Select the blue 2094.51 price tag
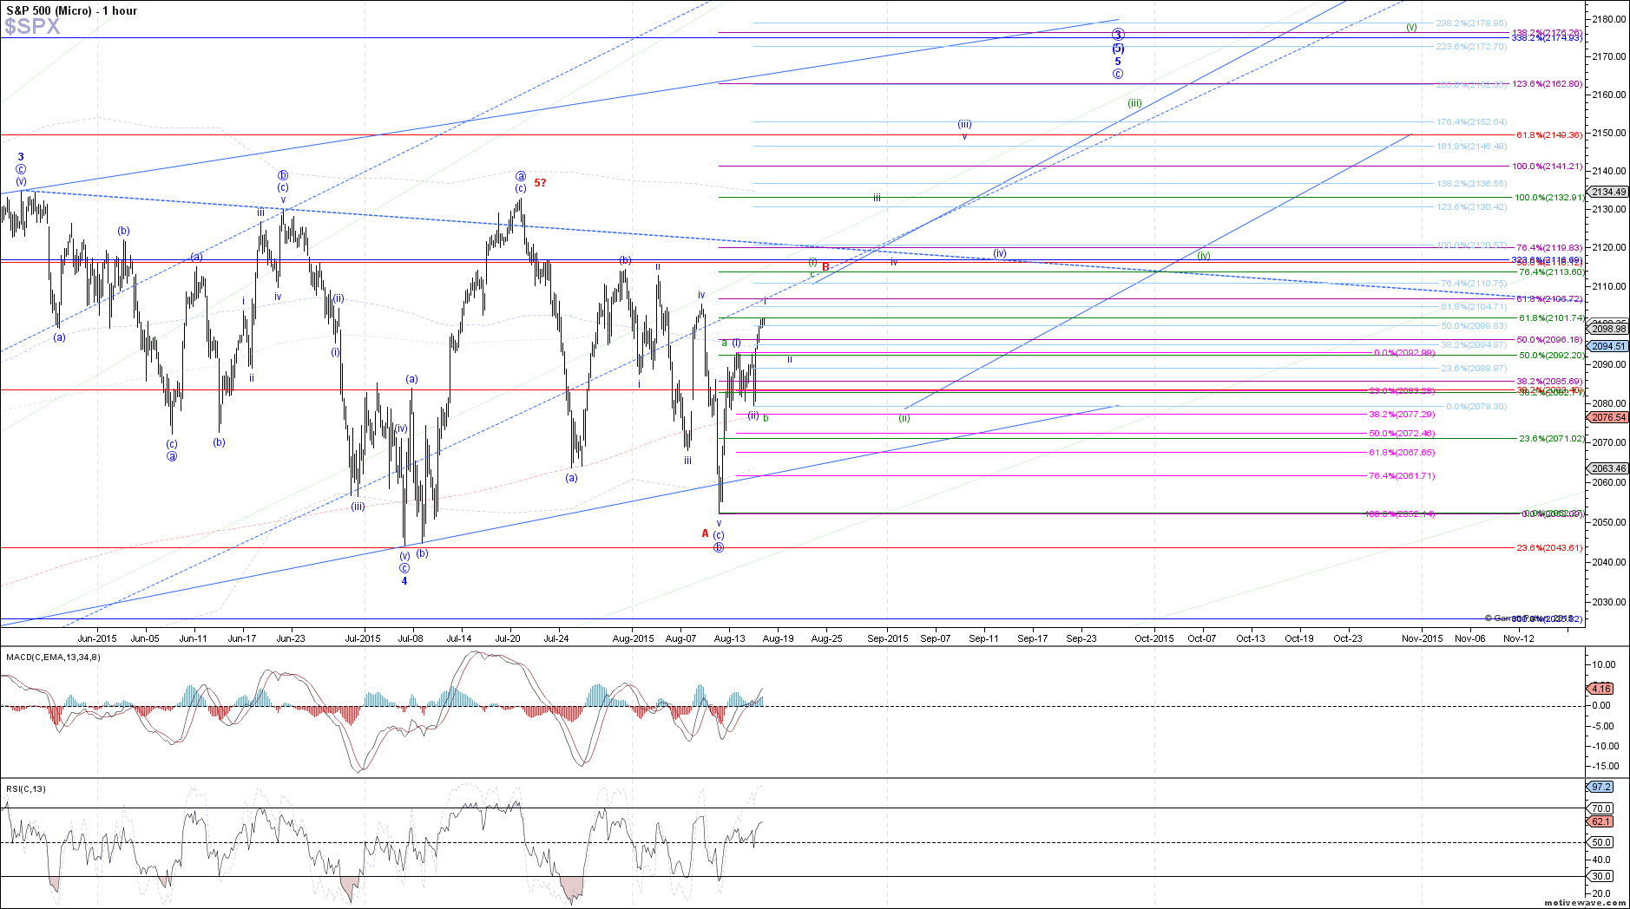The image size is (1630, 909). pyautogui.click(x=1608, y=346)
